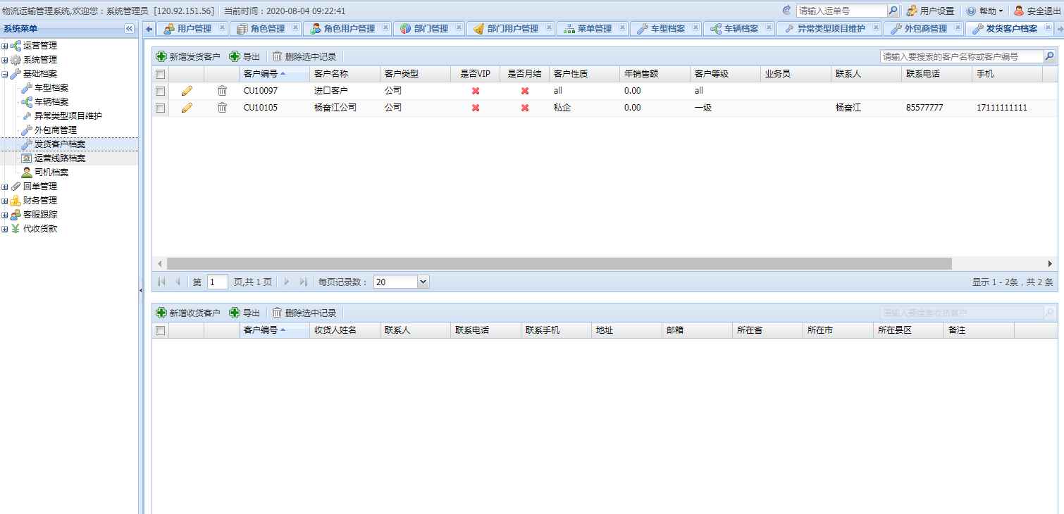Image resolution: width=1064 pixels, height=514 pixels.
Task: Click the waybill search magnifier icon
Action: (x=893, y=11)
